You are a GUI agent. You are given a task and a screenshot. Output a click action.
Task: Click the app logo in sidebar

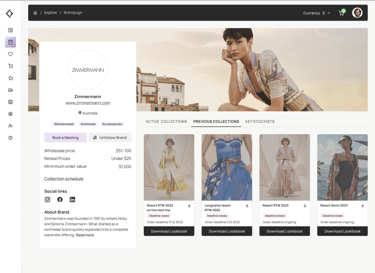coord(10,13)
